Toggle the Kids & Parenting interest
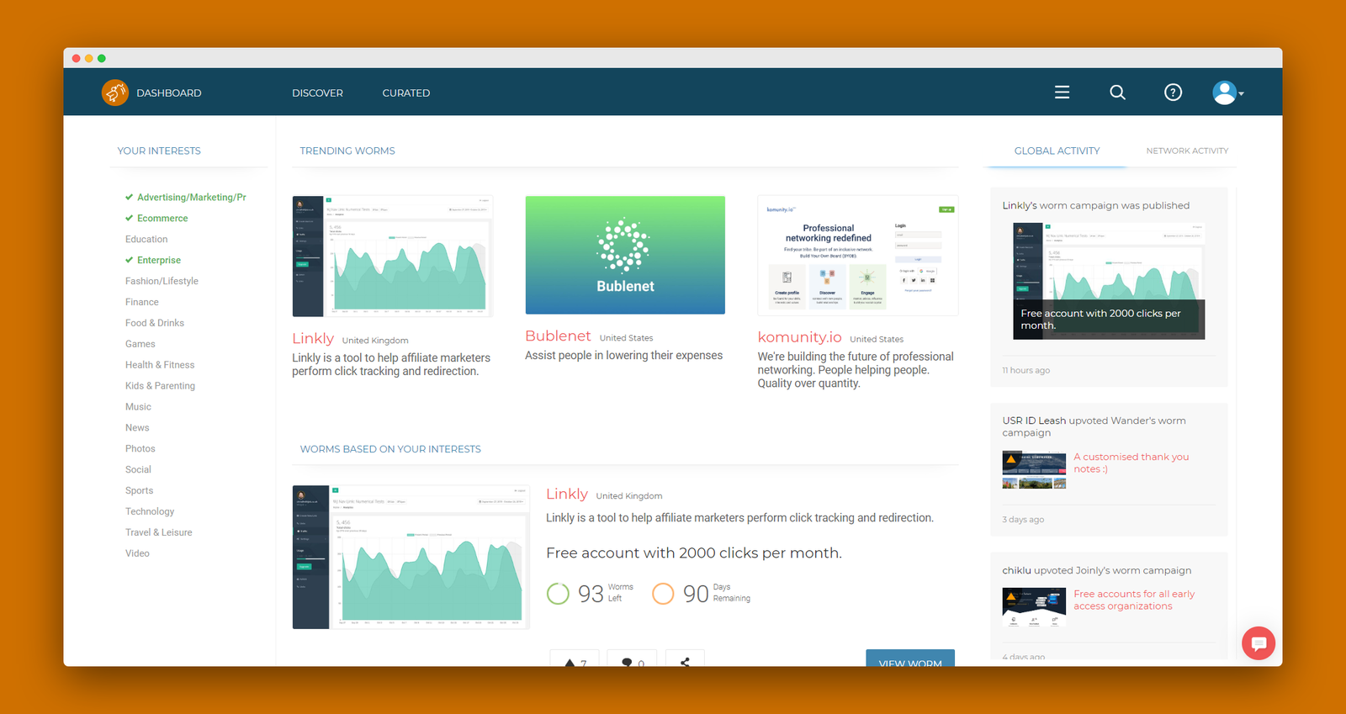The height and width of the screenshot is (714, 1346). pyautogui.click(x=160, y=387)
